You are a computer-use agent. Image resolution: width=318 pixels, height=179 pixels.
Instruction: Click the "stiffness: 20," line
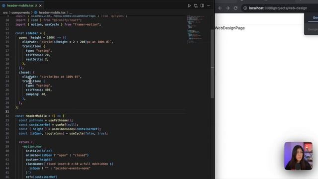(x=38, y=55)
